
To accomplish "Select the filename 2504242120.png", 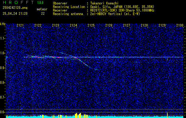I will pos(15,8).
